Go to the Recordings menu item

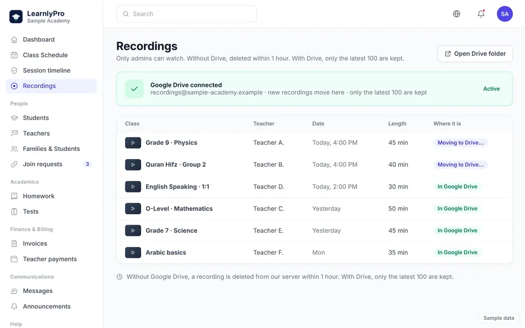click(51, 86)
